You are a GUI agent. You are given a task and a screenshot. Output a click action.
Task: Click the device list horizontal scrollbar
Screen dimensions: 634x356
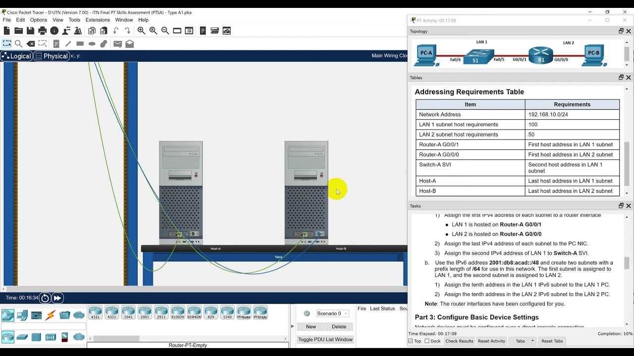pos(116,339)
